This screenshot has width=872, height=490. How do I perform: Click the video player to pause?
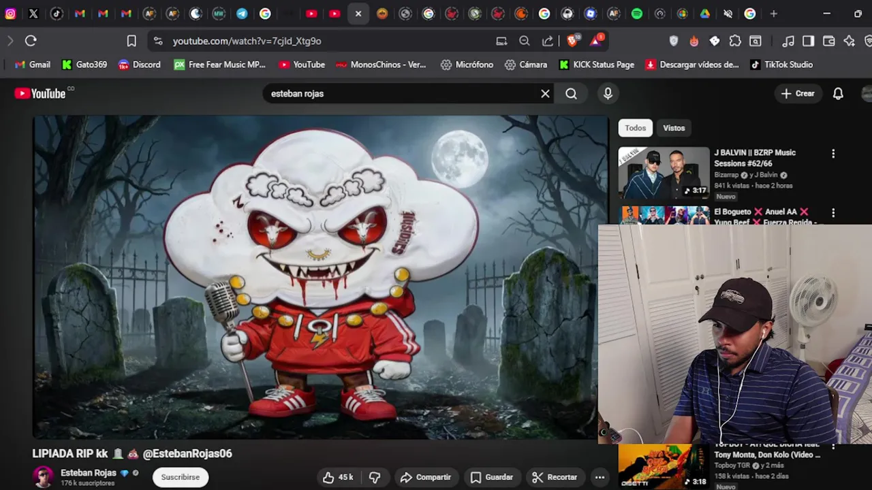coord(320,277)
